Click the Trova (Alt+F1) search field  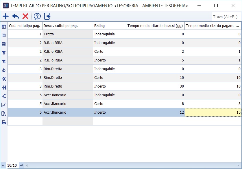click(x=226, y=17)
